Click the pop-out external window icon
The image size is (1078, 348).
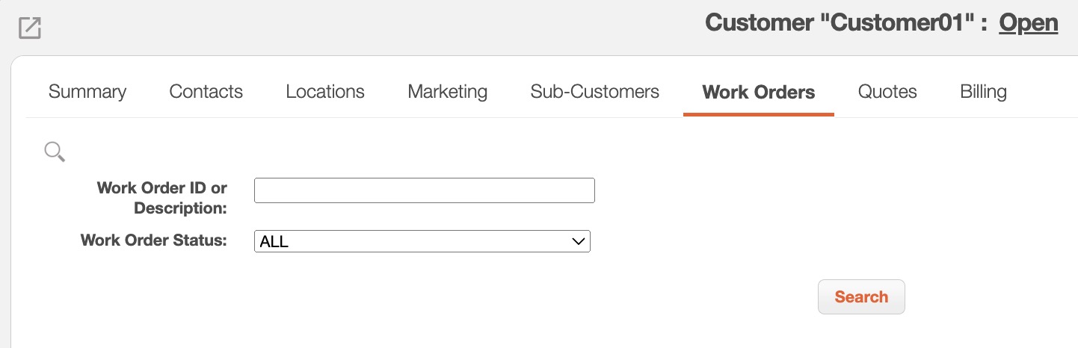(x=30, y=28)
